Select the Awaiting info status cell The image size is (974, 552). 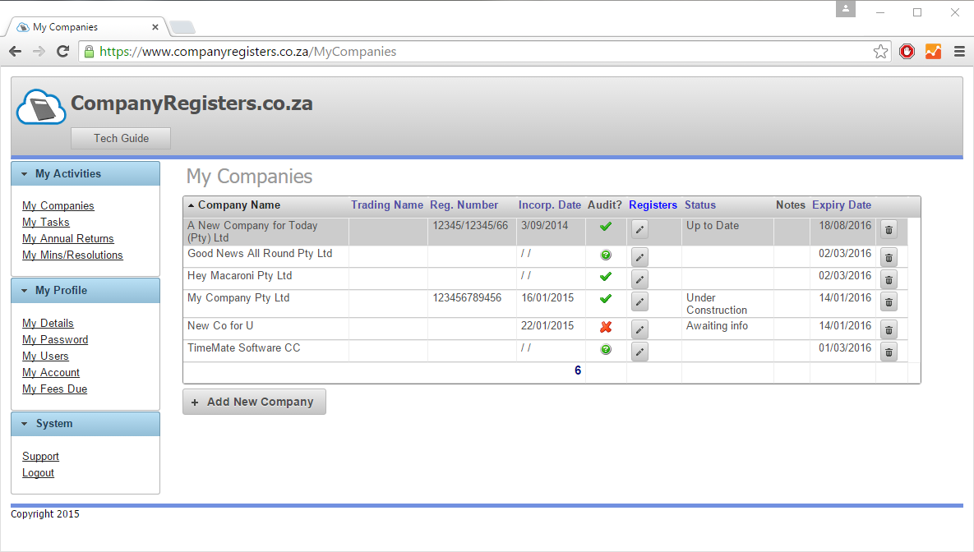coord(717,326)
